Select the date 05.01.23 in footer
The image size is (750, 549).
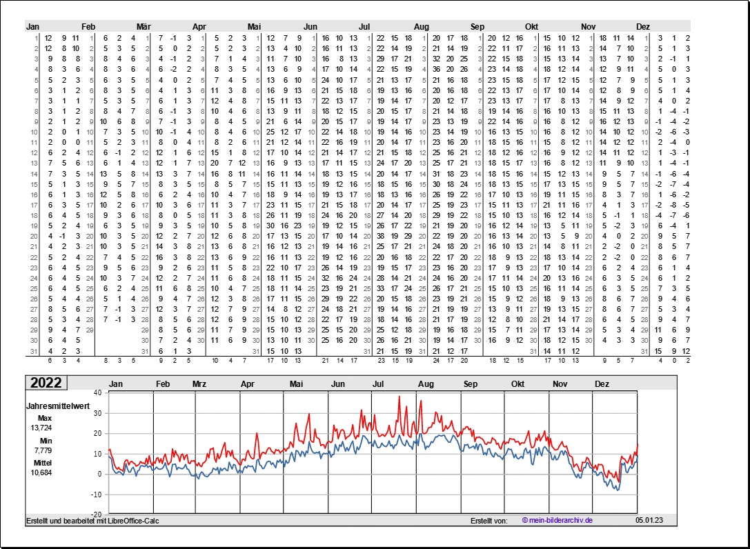(649, 520)
